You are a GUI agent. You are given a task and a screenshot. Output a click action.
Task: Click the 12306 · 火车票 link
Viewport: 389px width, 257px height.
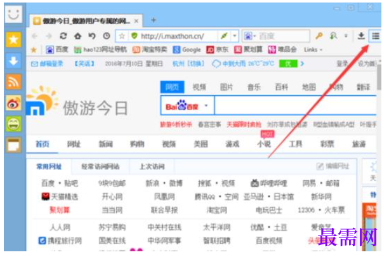click(321, 210)
